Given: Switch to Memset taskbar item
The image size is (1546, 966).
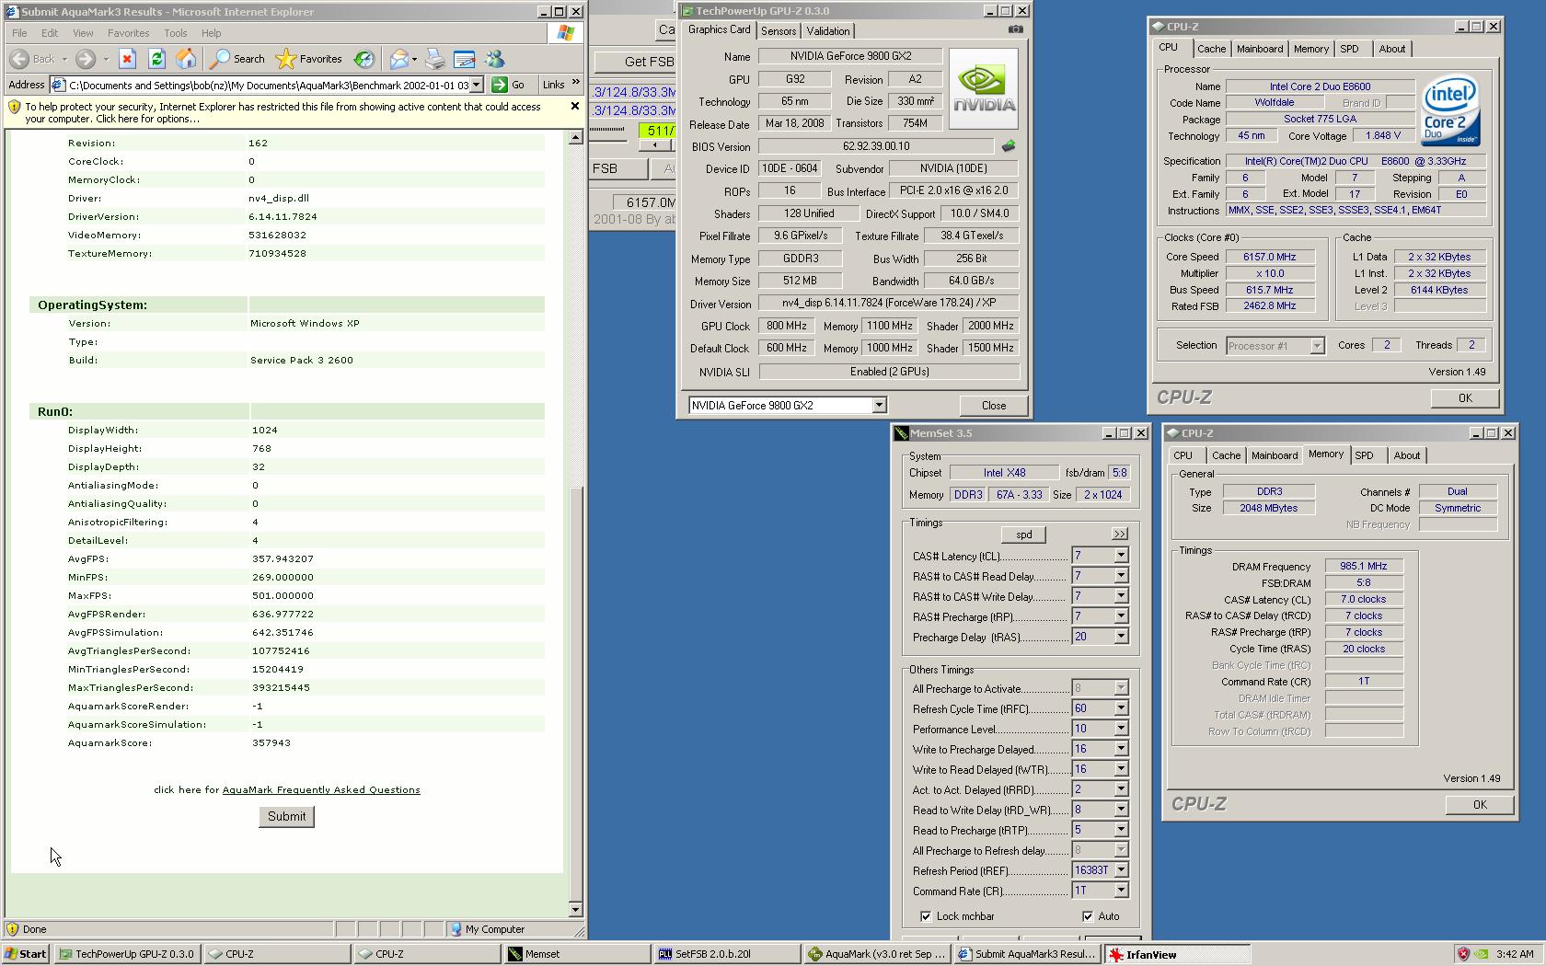Looking at the screenshot, I should pos(577,954).
